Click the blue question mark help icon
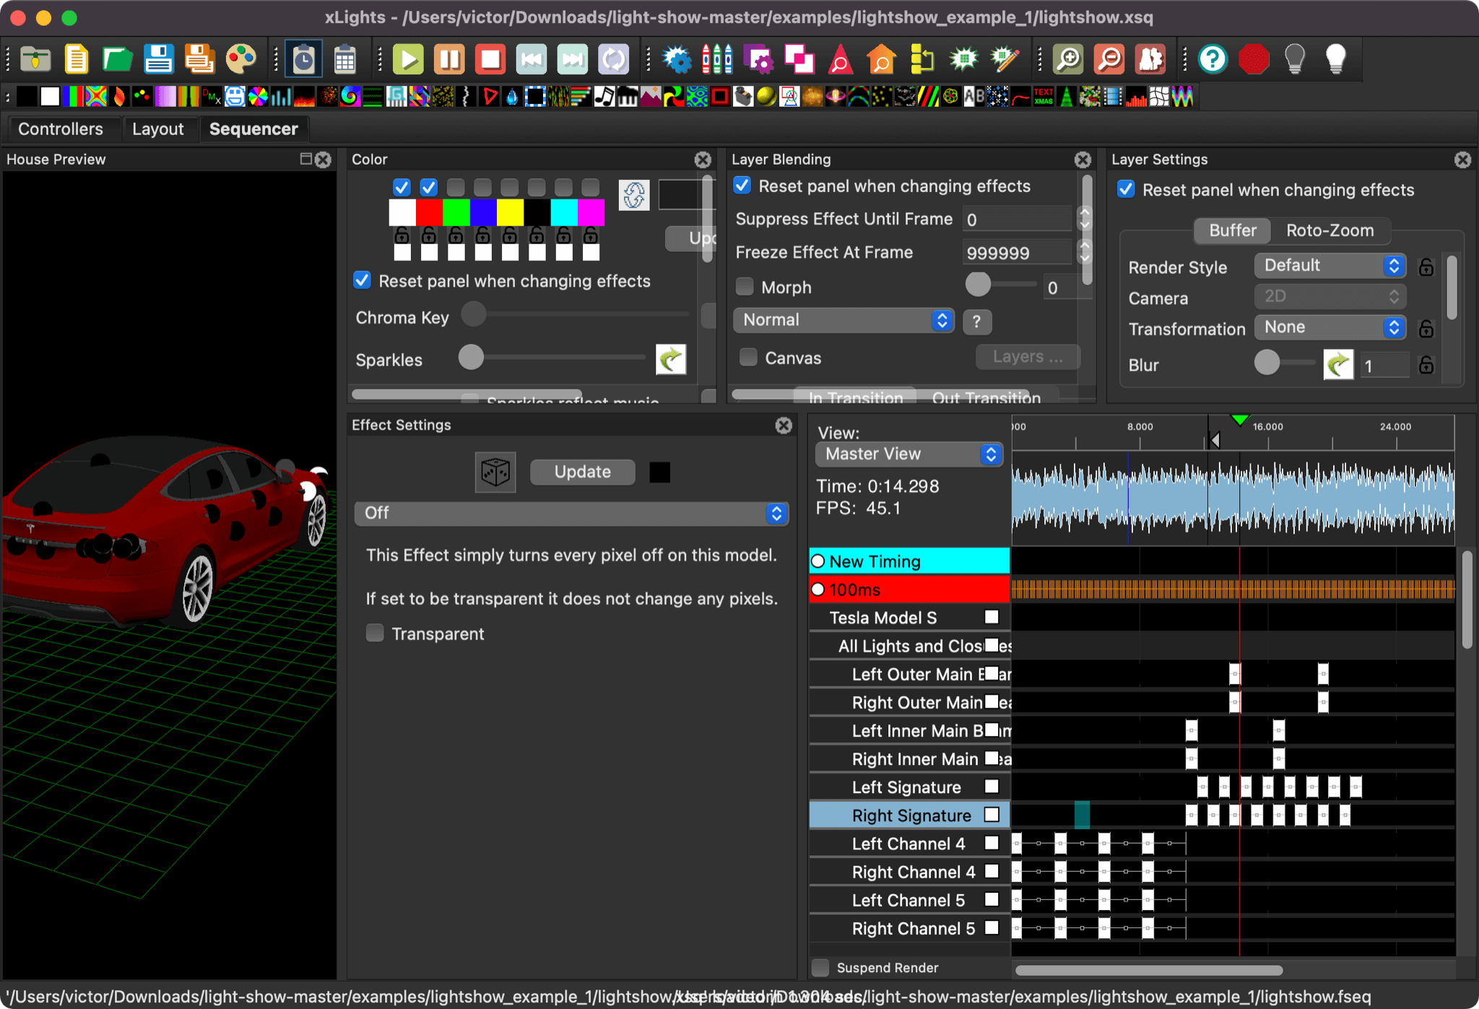The width and height of the screenshot is (1479, 1009). click(x=1213, y=59)
